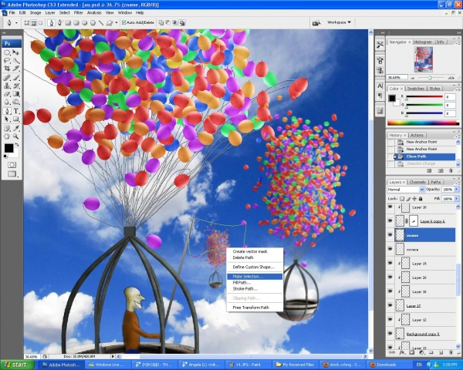Screen dimensions: 463x370
Task: Select the Lasso tool
Action: click(7, 60)
